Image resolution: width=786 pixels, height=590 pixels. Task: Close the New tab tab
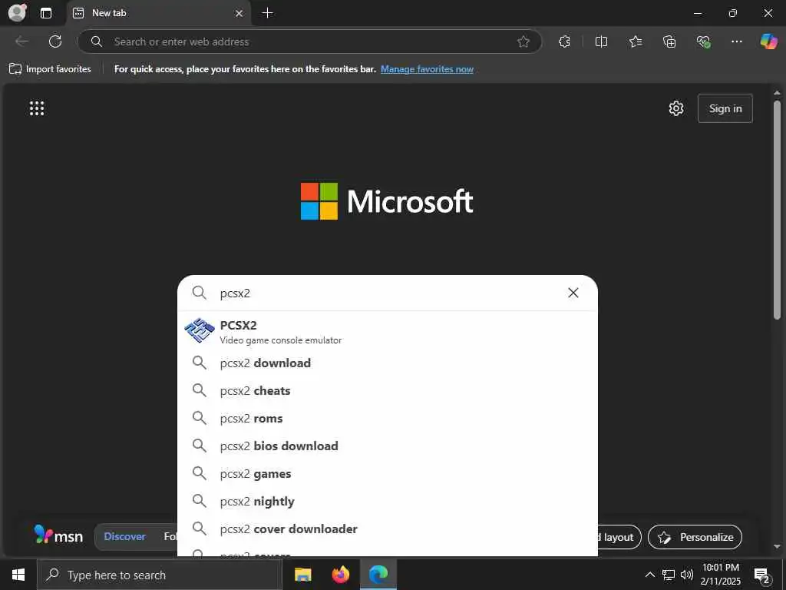tap(239, 14)
